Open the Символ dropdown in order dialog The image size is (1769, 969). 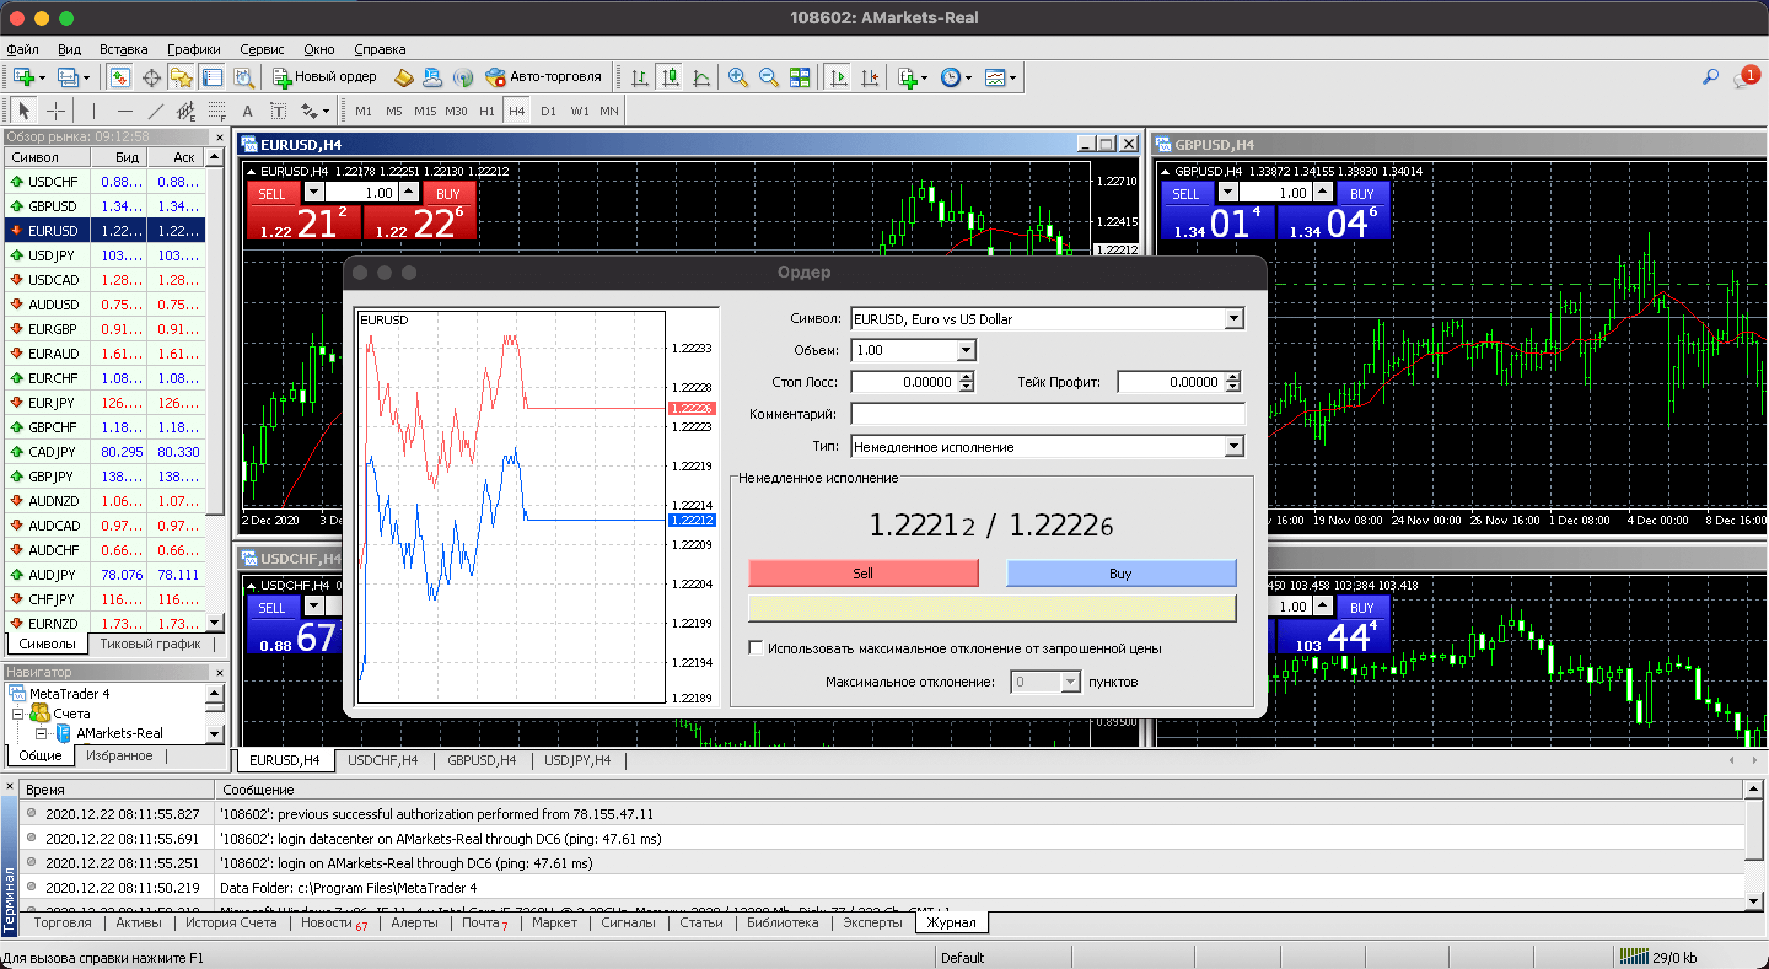[1233, 319]
